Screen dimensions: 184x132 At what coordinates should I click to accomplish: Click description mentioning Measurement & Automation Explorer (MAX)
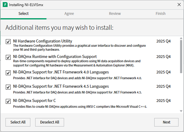(77, 63)
